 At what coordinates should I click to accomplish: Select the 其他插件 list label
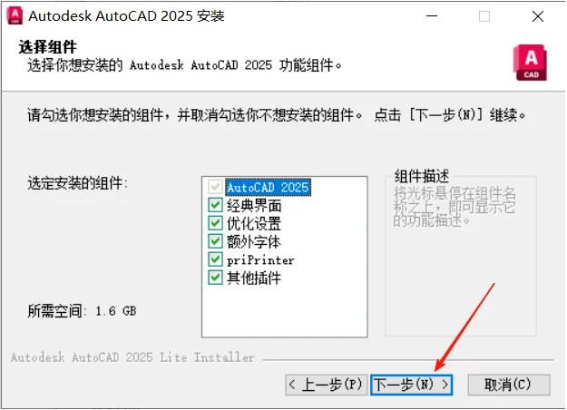254,278
